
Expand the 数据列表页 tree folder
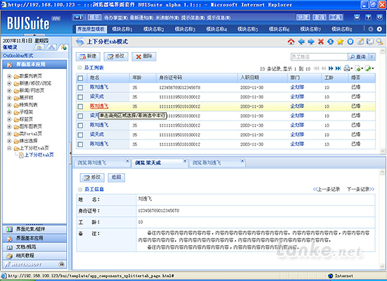(9, 76)
